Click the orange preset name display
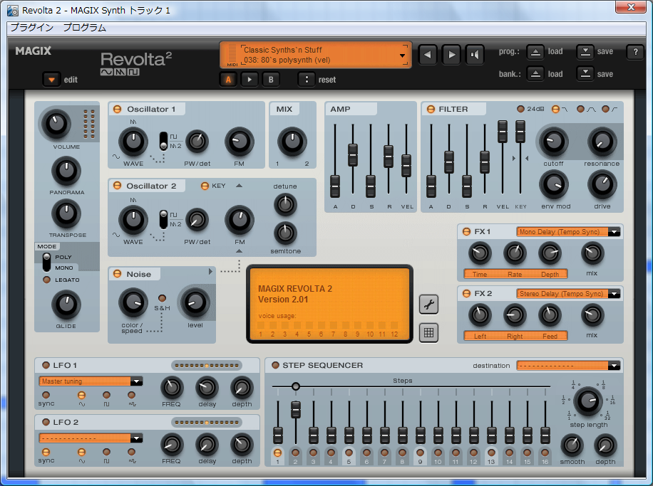Image resolution: width=653 pixels, height=486 pixels. click(316, 55)
